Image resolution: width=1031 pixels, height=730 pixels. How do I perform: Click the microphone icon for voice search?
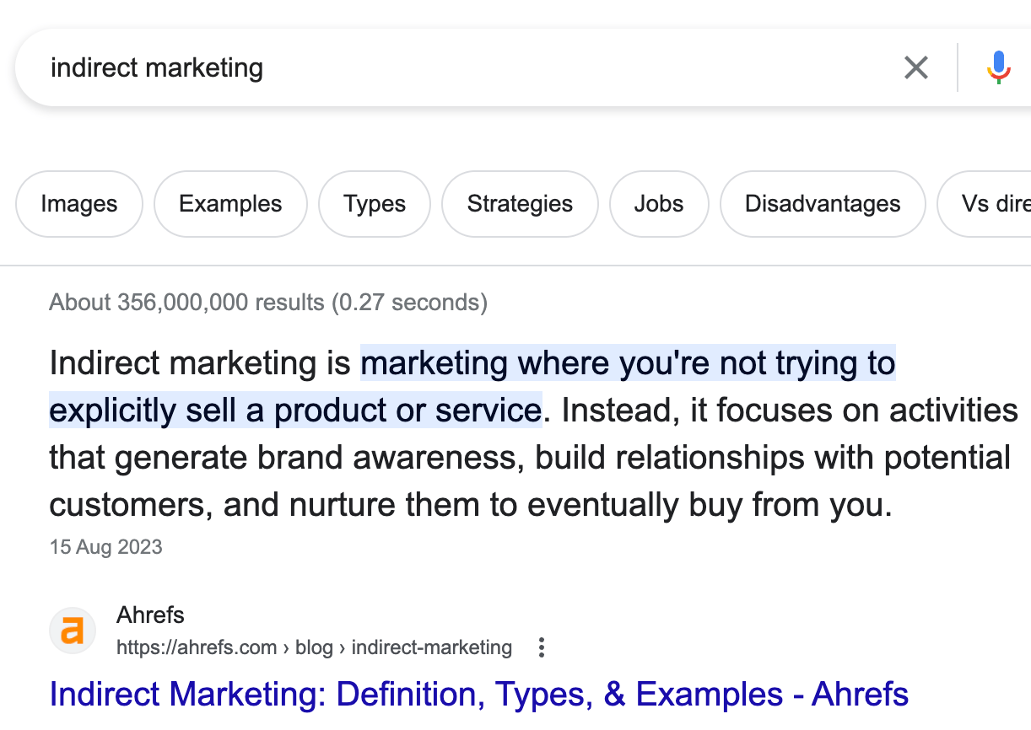click(998, 67)
